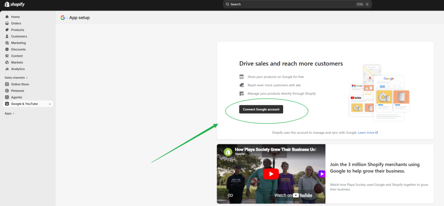The image size is (444, 206).
Task: Click the Products tag icon
Action: pos(7,30)
